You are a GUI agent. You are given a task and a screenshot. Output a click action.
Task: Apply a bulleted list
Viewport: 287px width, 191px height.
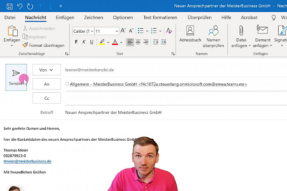[140, 31]
